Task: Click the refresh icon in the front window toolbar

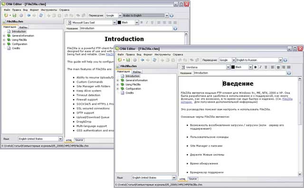Action: [154, 60]
